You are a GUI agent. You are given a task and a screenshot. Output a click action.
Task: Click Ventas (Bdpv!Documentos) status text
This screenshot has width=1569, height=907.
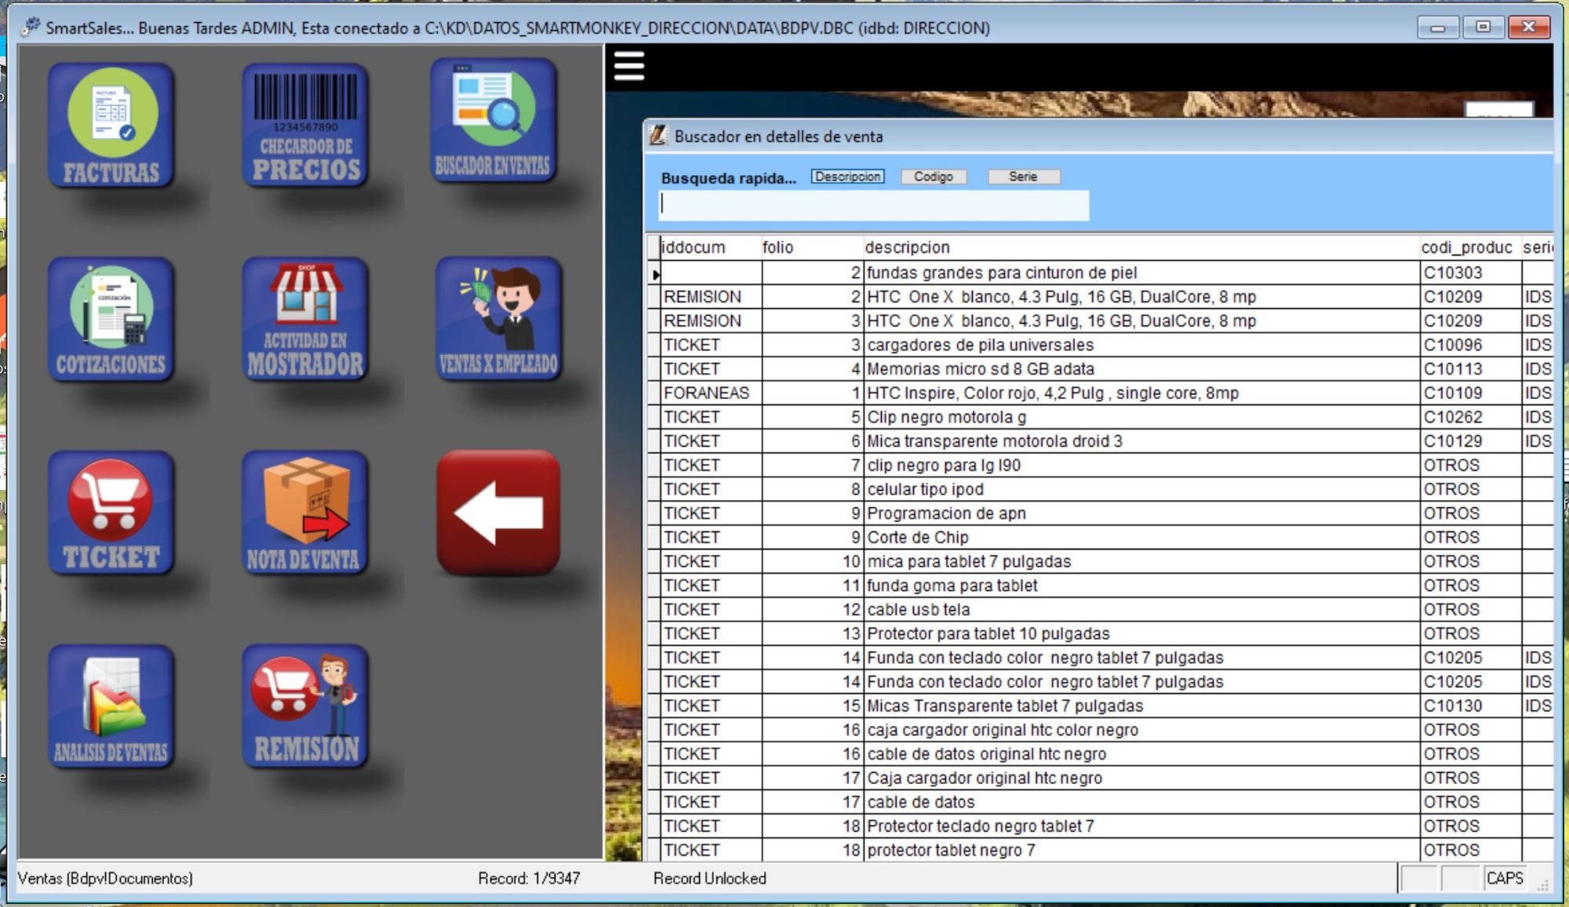click(x=105, y=878)
